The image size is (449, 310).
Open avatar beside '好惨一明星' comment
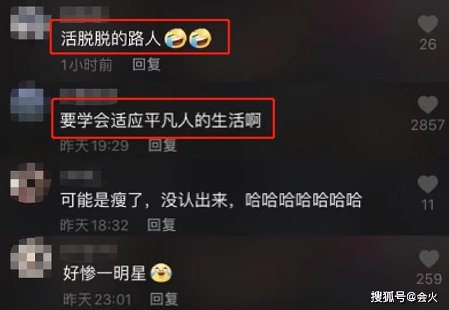(31, 257)
